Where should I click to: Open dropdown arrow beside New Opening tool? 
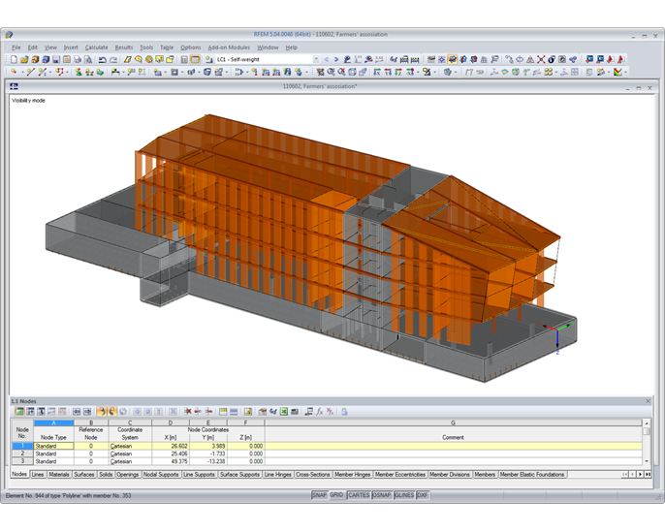click(182, 72)
